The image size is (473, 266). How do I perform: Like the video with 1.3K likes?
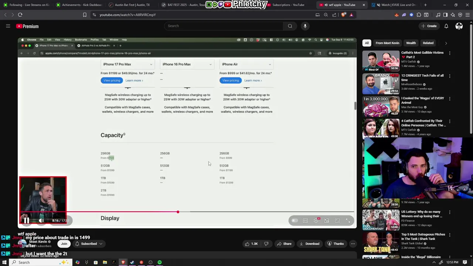pos(251,244)
